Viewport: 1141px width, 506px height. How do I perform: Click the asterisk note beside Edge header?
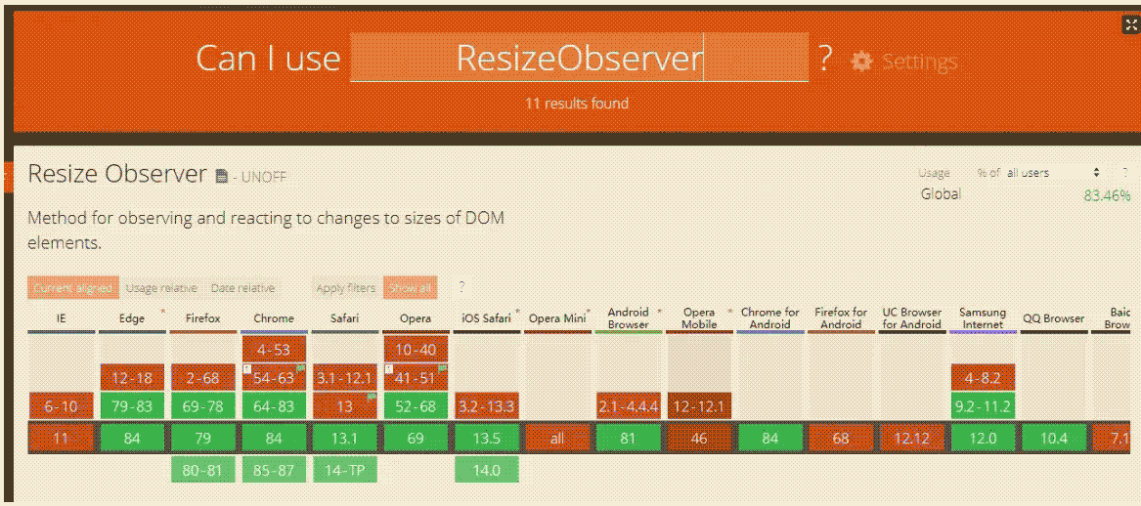pyautogui.click(x=162, y=313)
